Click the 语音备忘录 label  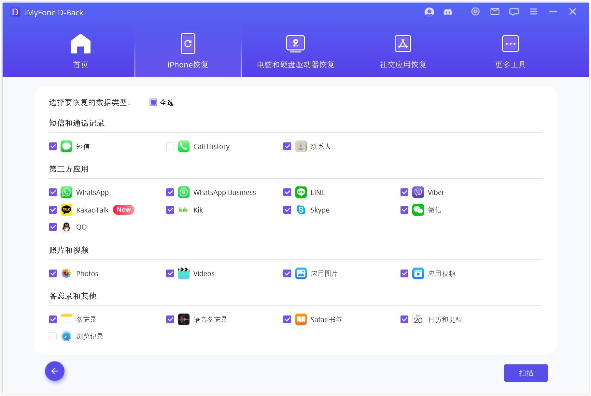click(x=211, y=319)
